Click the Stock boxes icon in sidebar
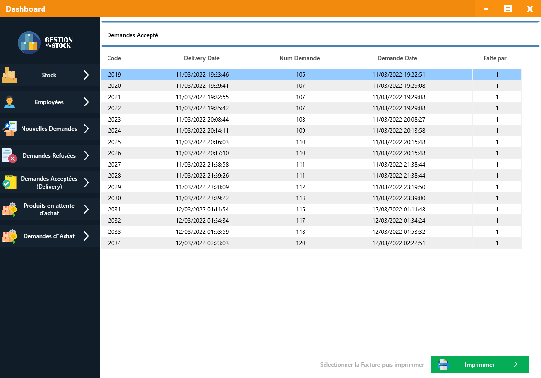Viewport: 541px width, 378px height. coord(10,75)
